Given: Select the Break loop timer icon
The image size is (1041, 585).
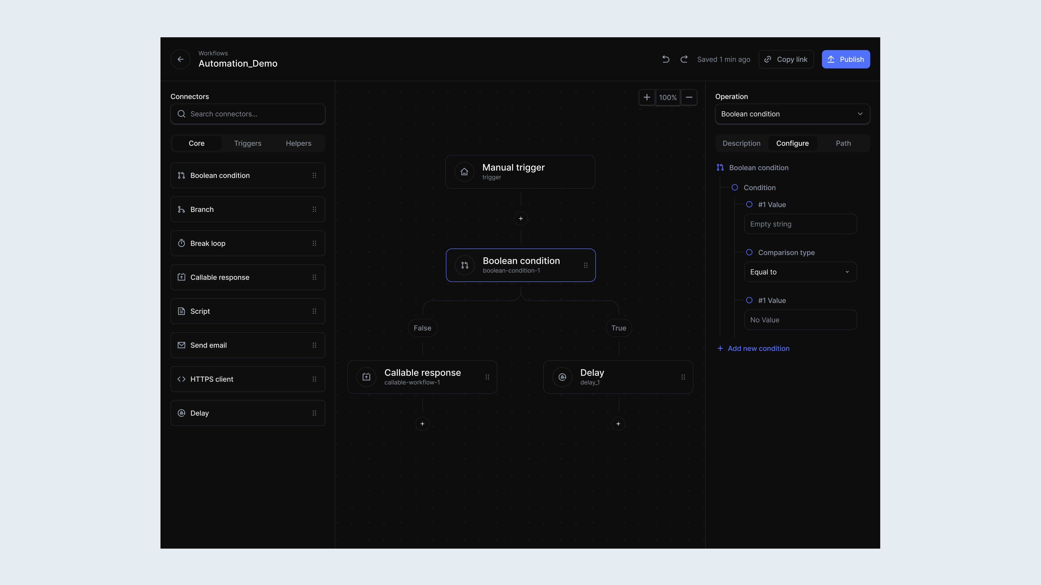Looking at the screenshot, I should (181, 243).
